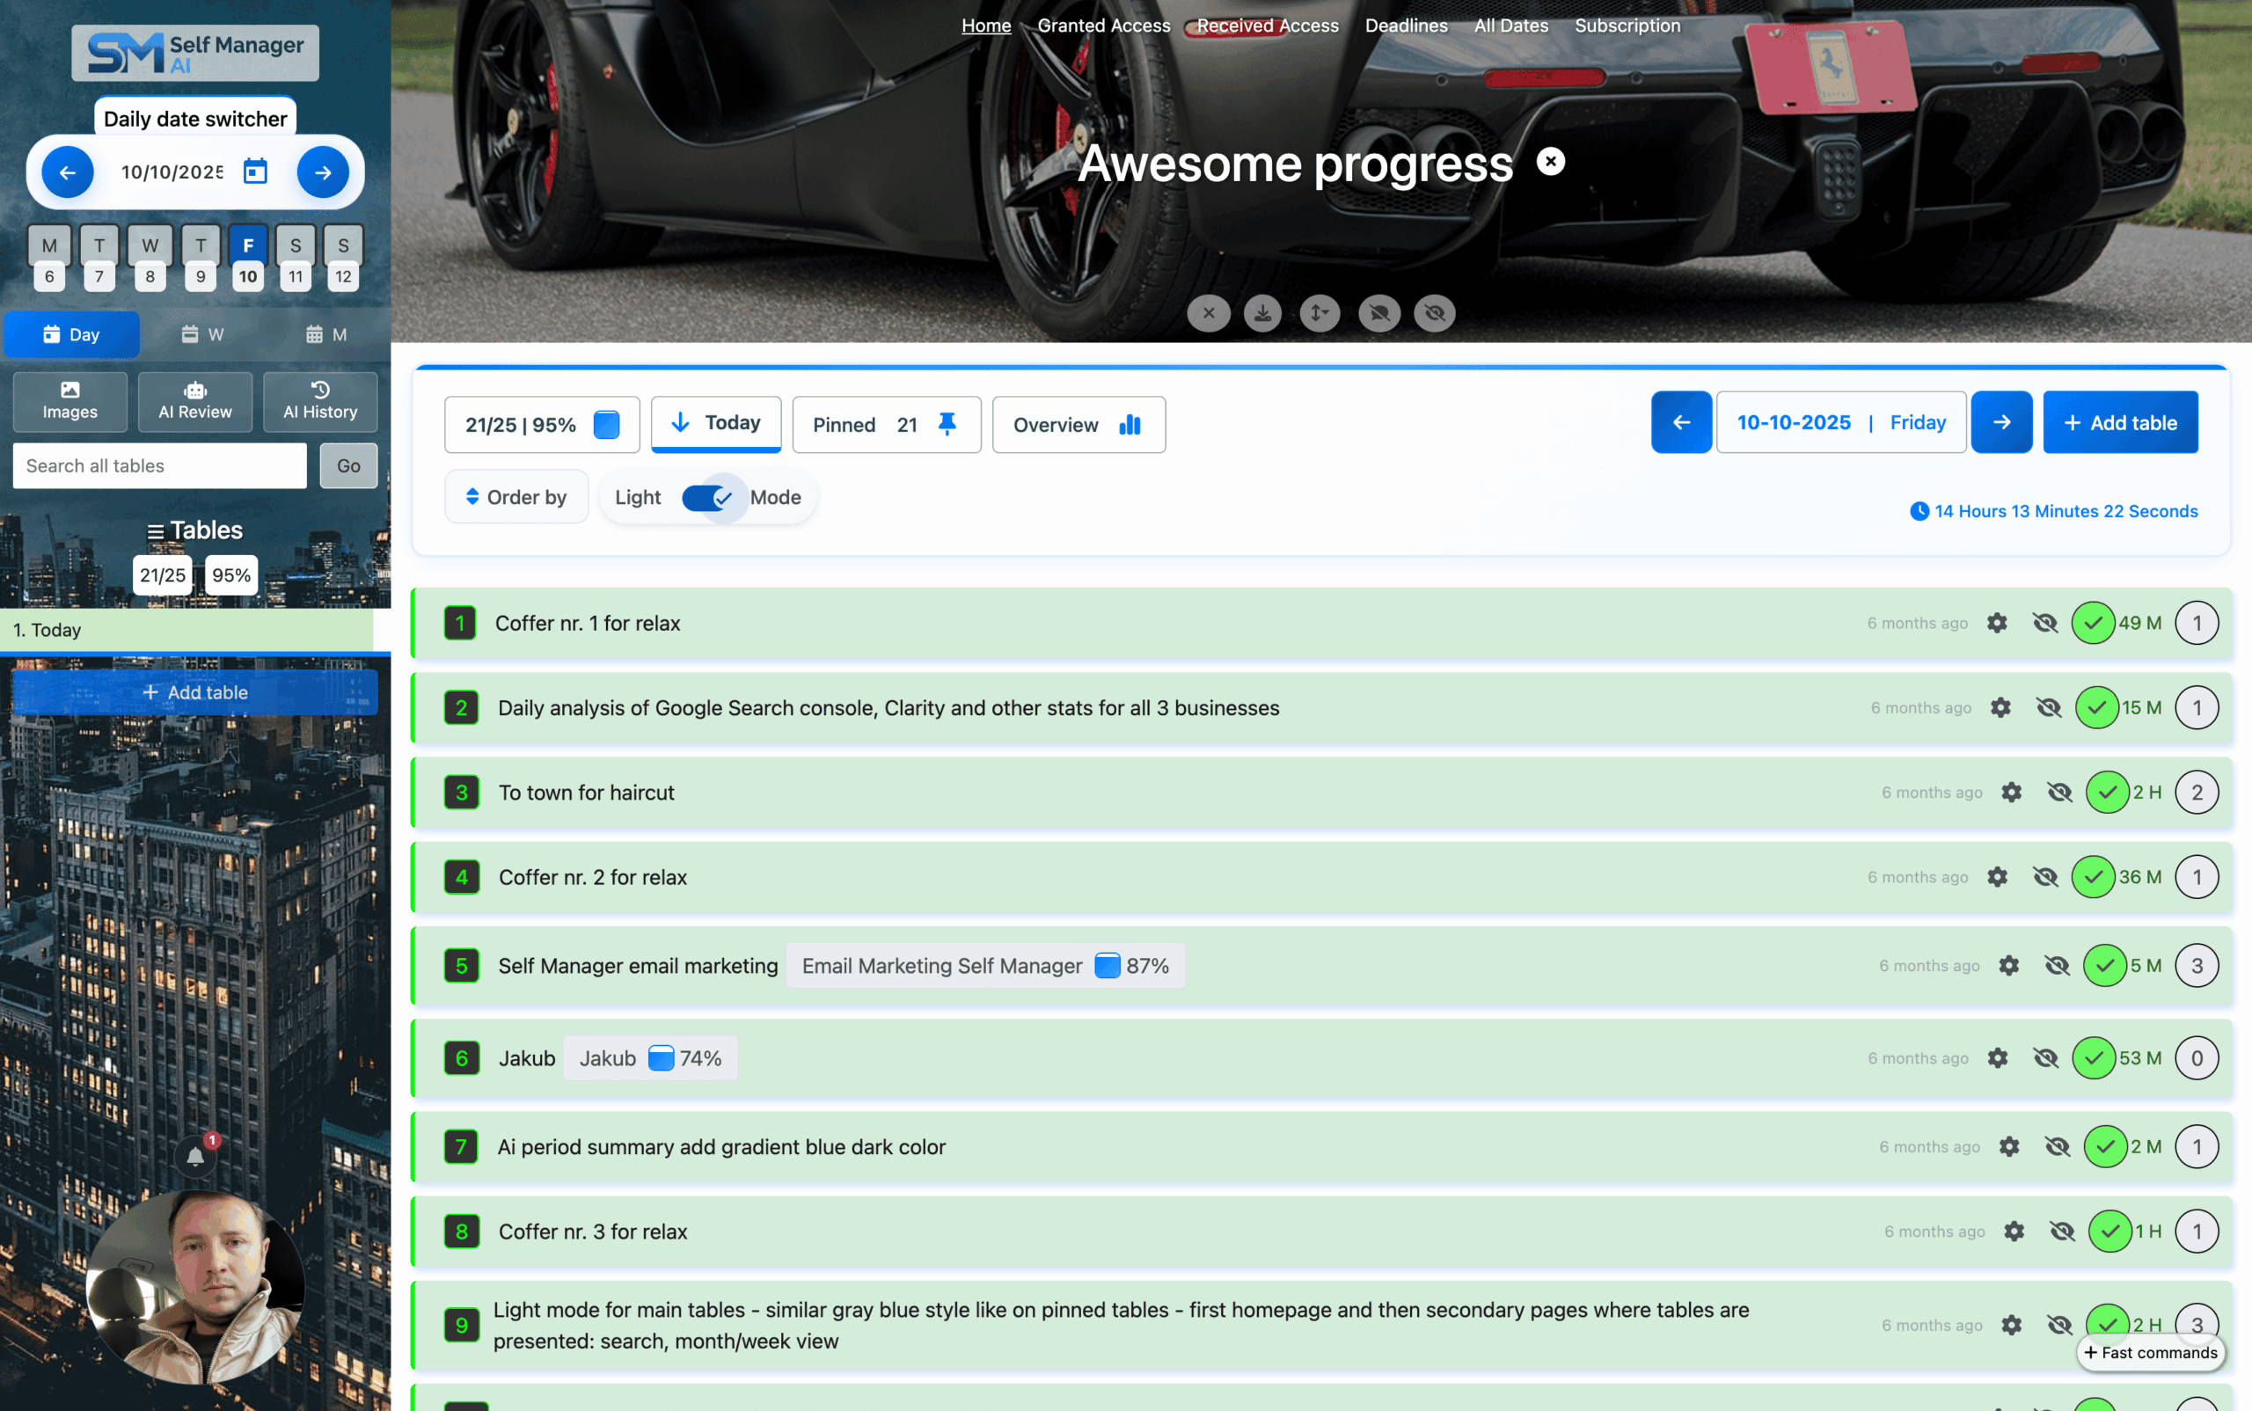Open the Order by dropdown
The width and height of the screenshot is (2252, 1411).
pyautogui.click(x=516, y=496)
